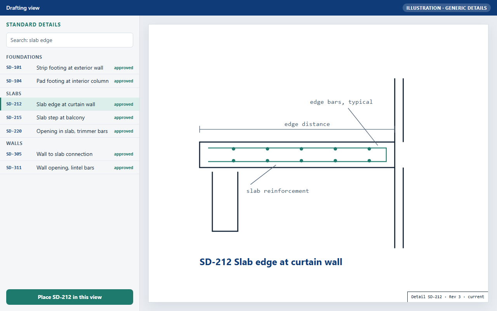Select SD-101 Strip footing at exterior wall
This screenshot has width=497, height=311.
pos(70,68)
